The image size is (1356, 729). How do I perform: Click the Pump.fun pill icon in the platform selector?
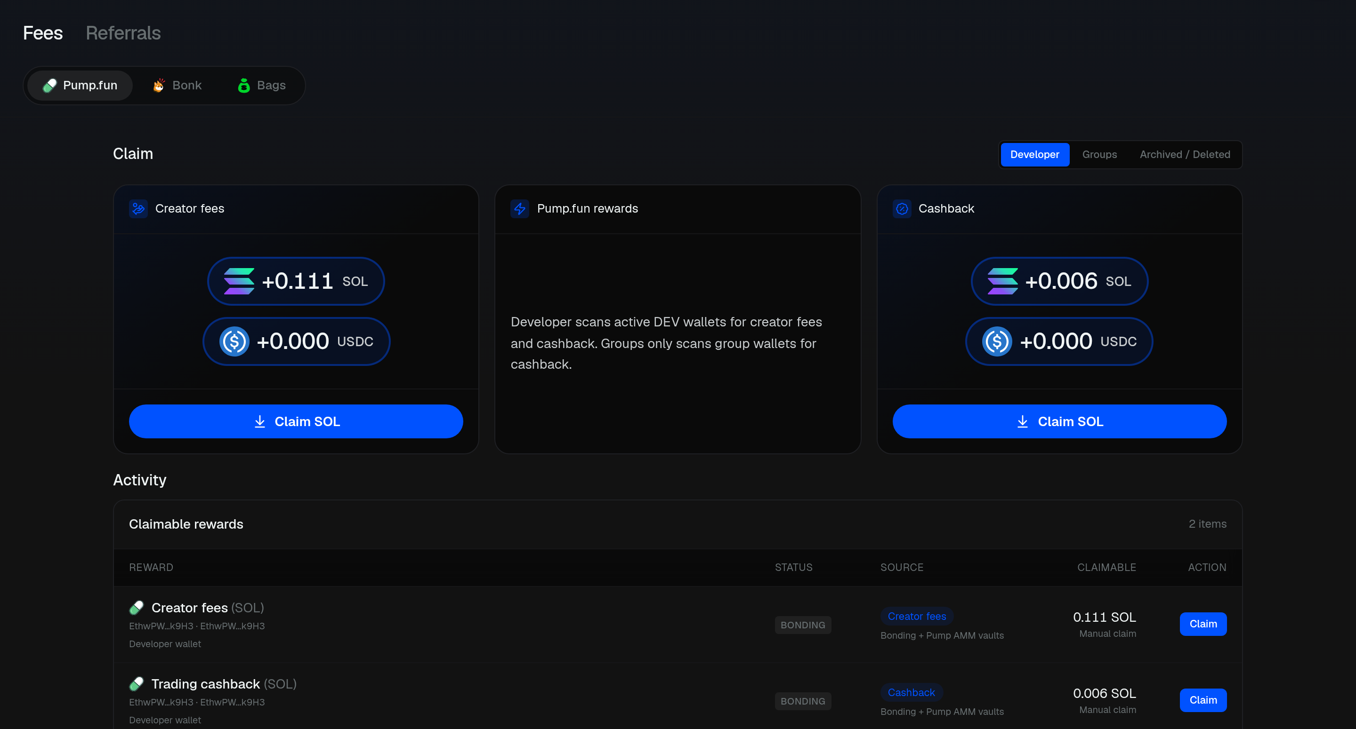tap(49, 85)
